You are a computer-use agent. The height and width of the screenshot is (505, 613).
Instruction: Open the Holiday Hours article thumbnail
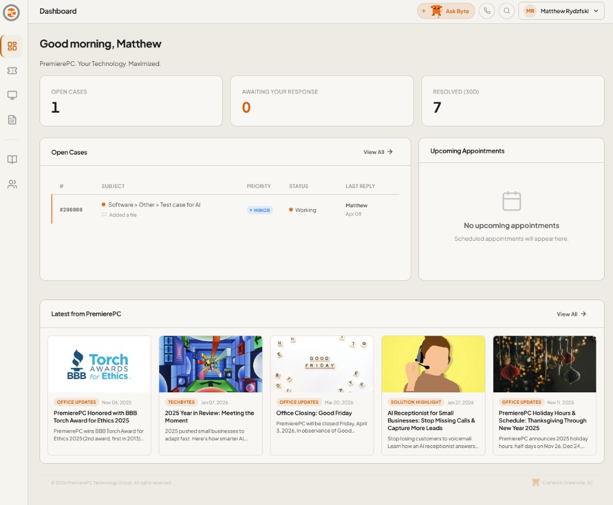coord(545,364)
